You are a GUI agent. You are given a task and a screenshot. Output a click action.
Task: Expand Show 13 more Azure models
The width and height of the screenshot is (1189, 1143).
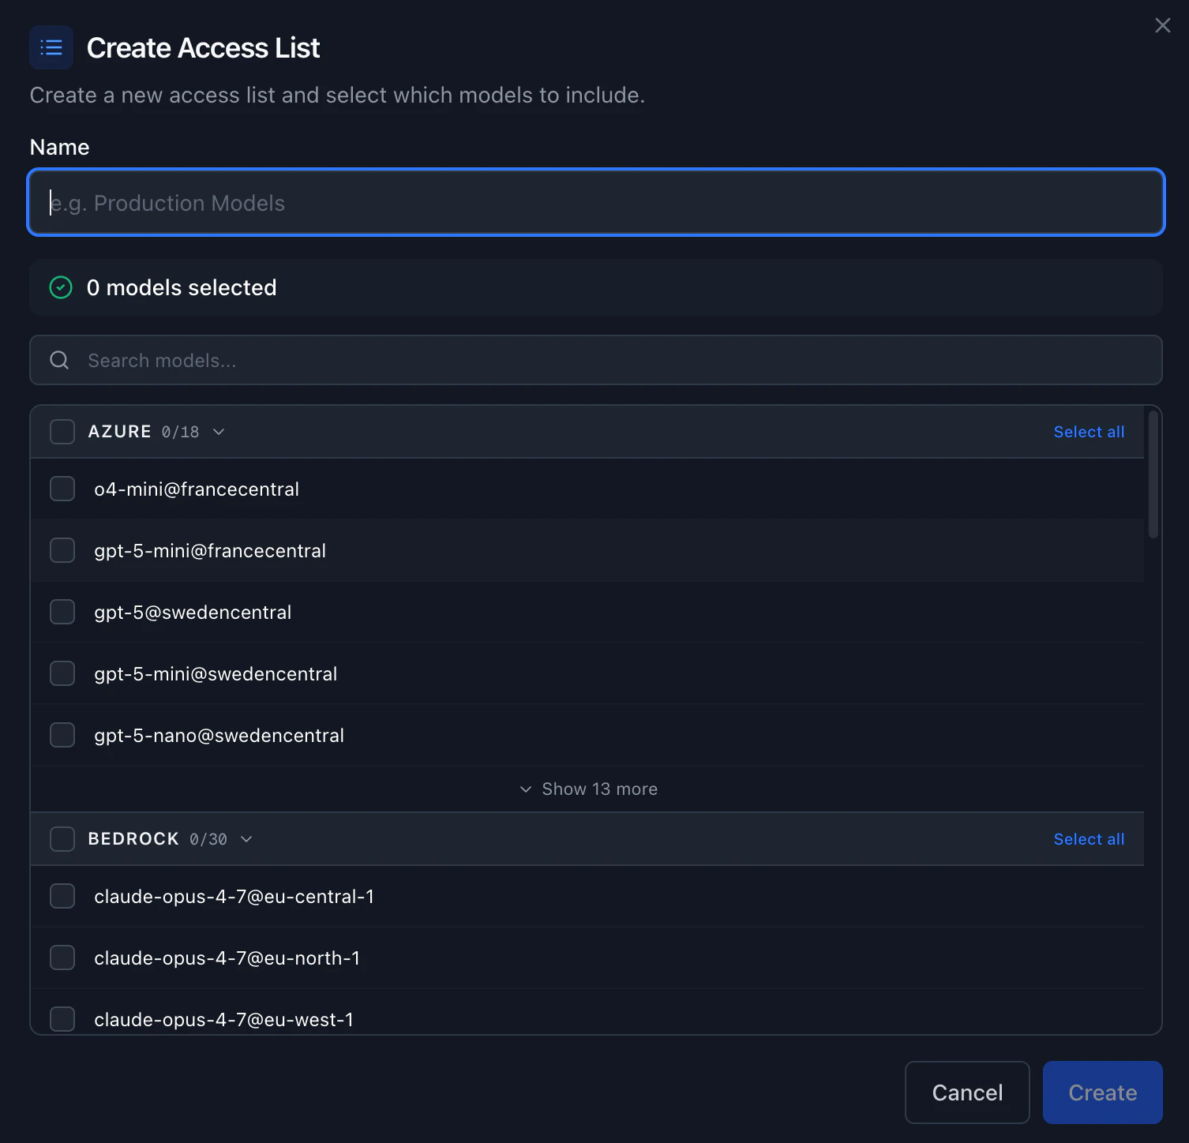[588, 789]
